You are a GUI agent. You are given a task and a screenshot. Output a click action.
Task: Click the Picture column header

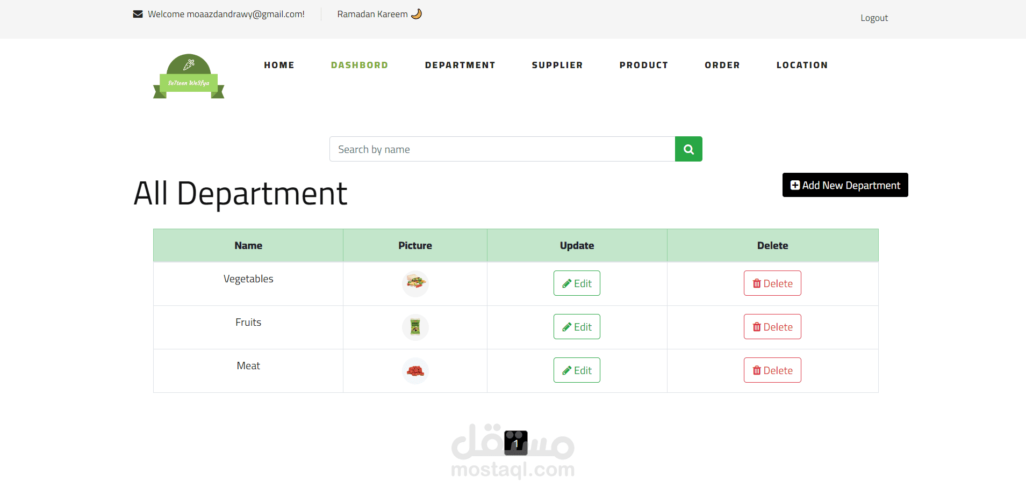tap(415, 246)
